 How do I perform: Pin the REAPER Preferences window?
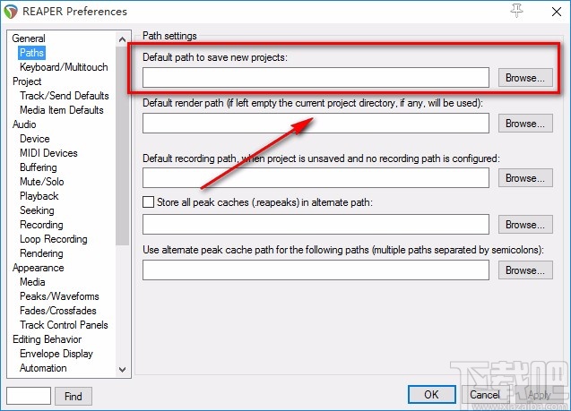tap(516, 11)
